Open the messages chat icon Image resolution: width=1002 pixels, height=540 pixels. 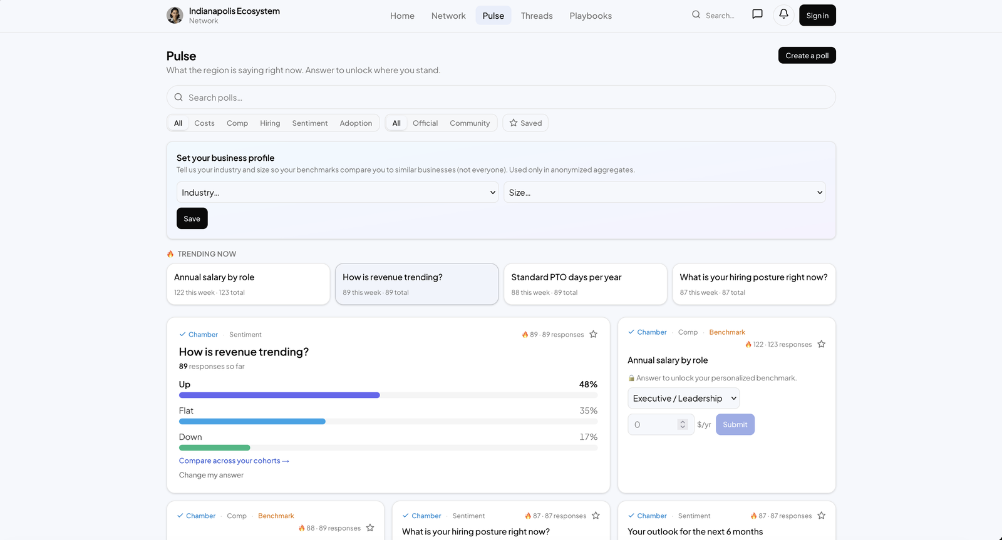757,15
